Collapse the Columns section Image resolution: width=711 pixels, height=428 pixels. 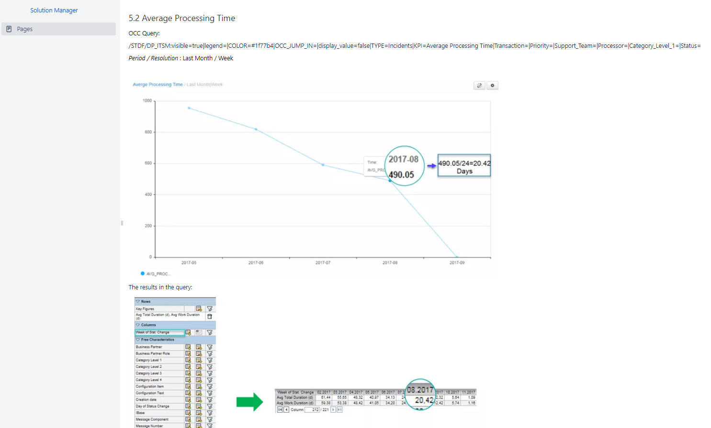(138, 325)
